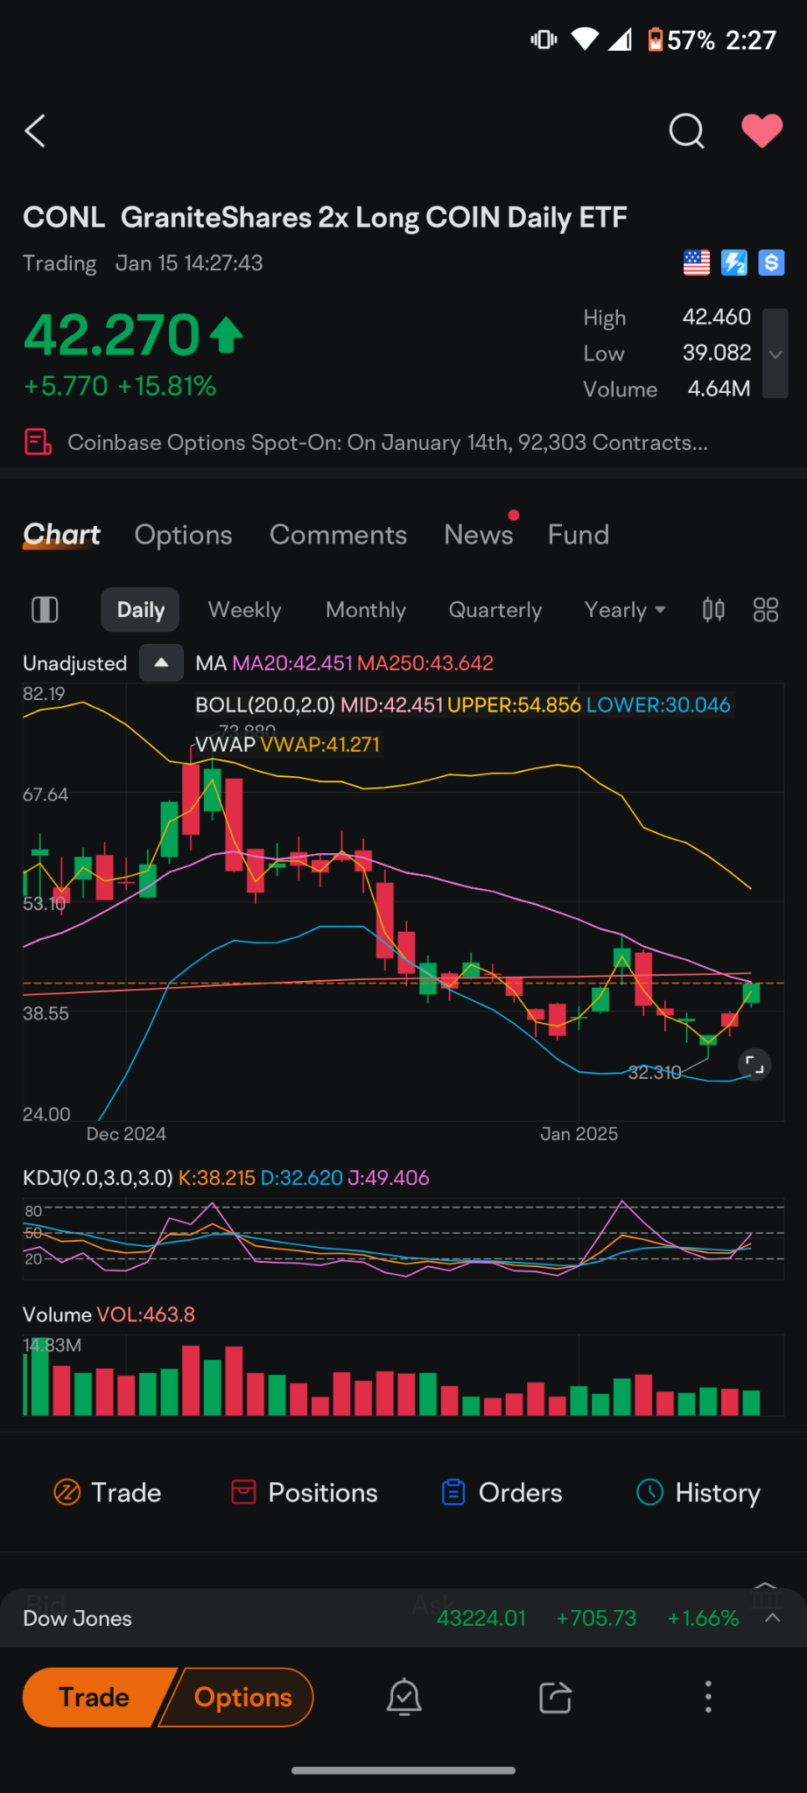Viewport: 807px width, 1793px height.
Task: Switch to the Chart tab
Action: pos(61,535)
